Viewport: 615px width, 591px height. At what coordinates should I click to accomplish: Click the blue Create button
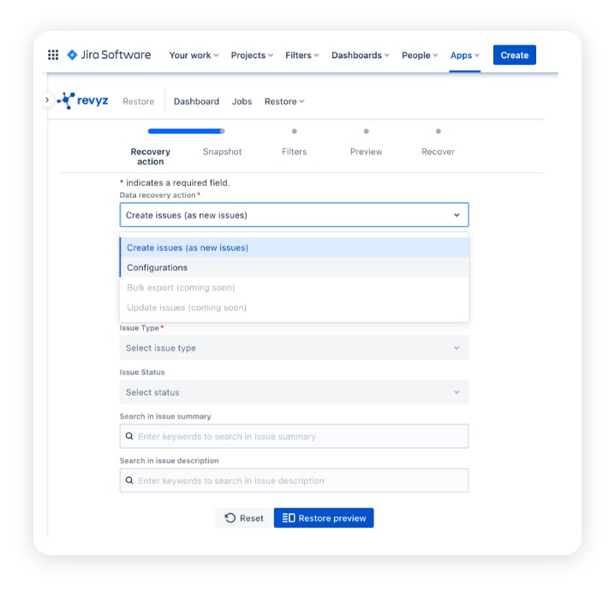pyautogui.click(x=514, y=55)
